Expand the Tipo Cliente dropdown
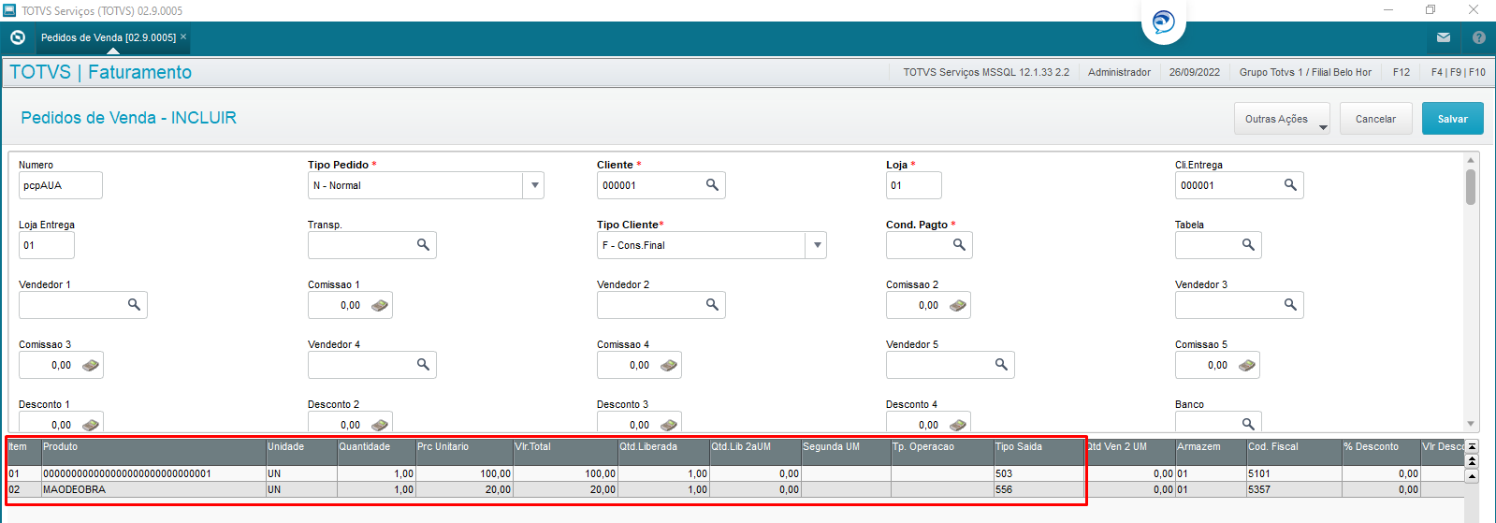The height and width of the screenshot is (523, 1496). pos(817,245)
